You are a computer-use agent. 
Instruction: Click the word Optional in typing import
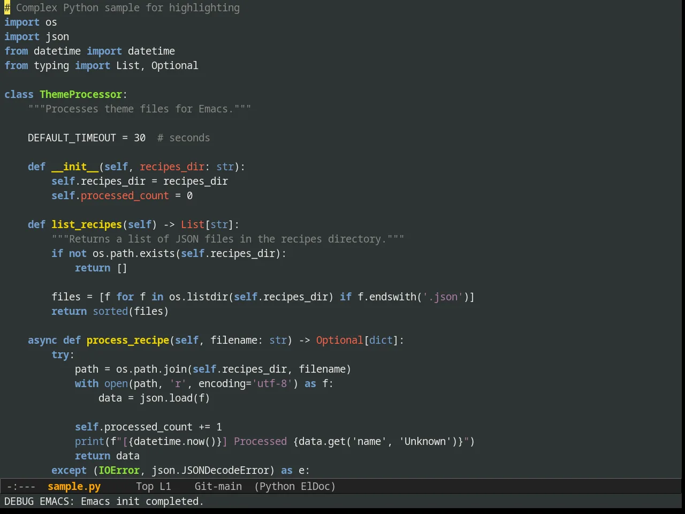175,65
